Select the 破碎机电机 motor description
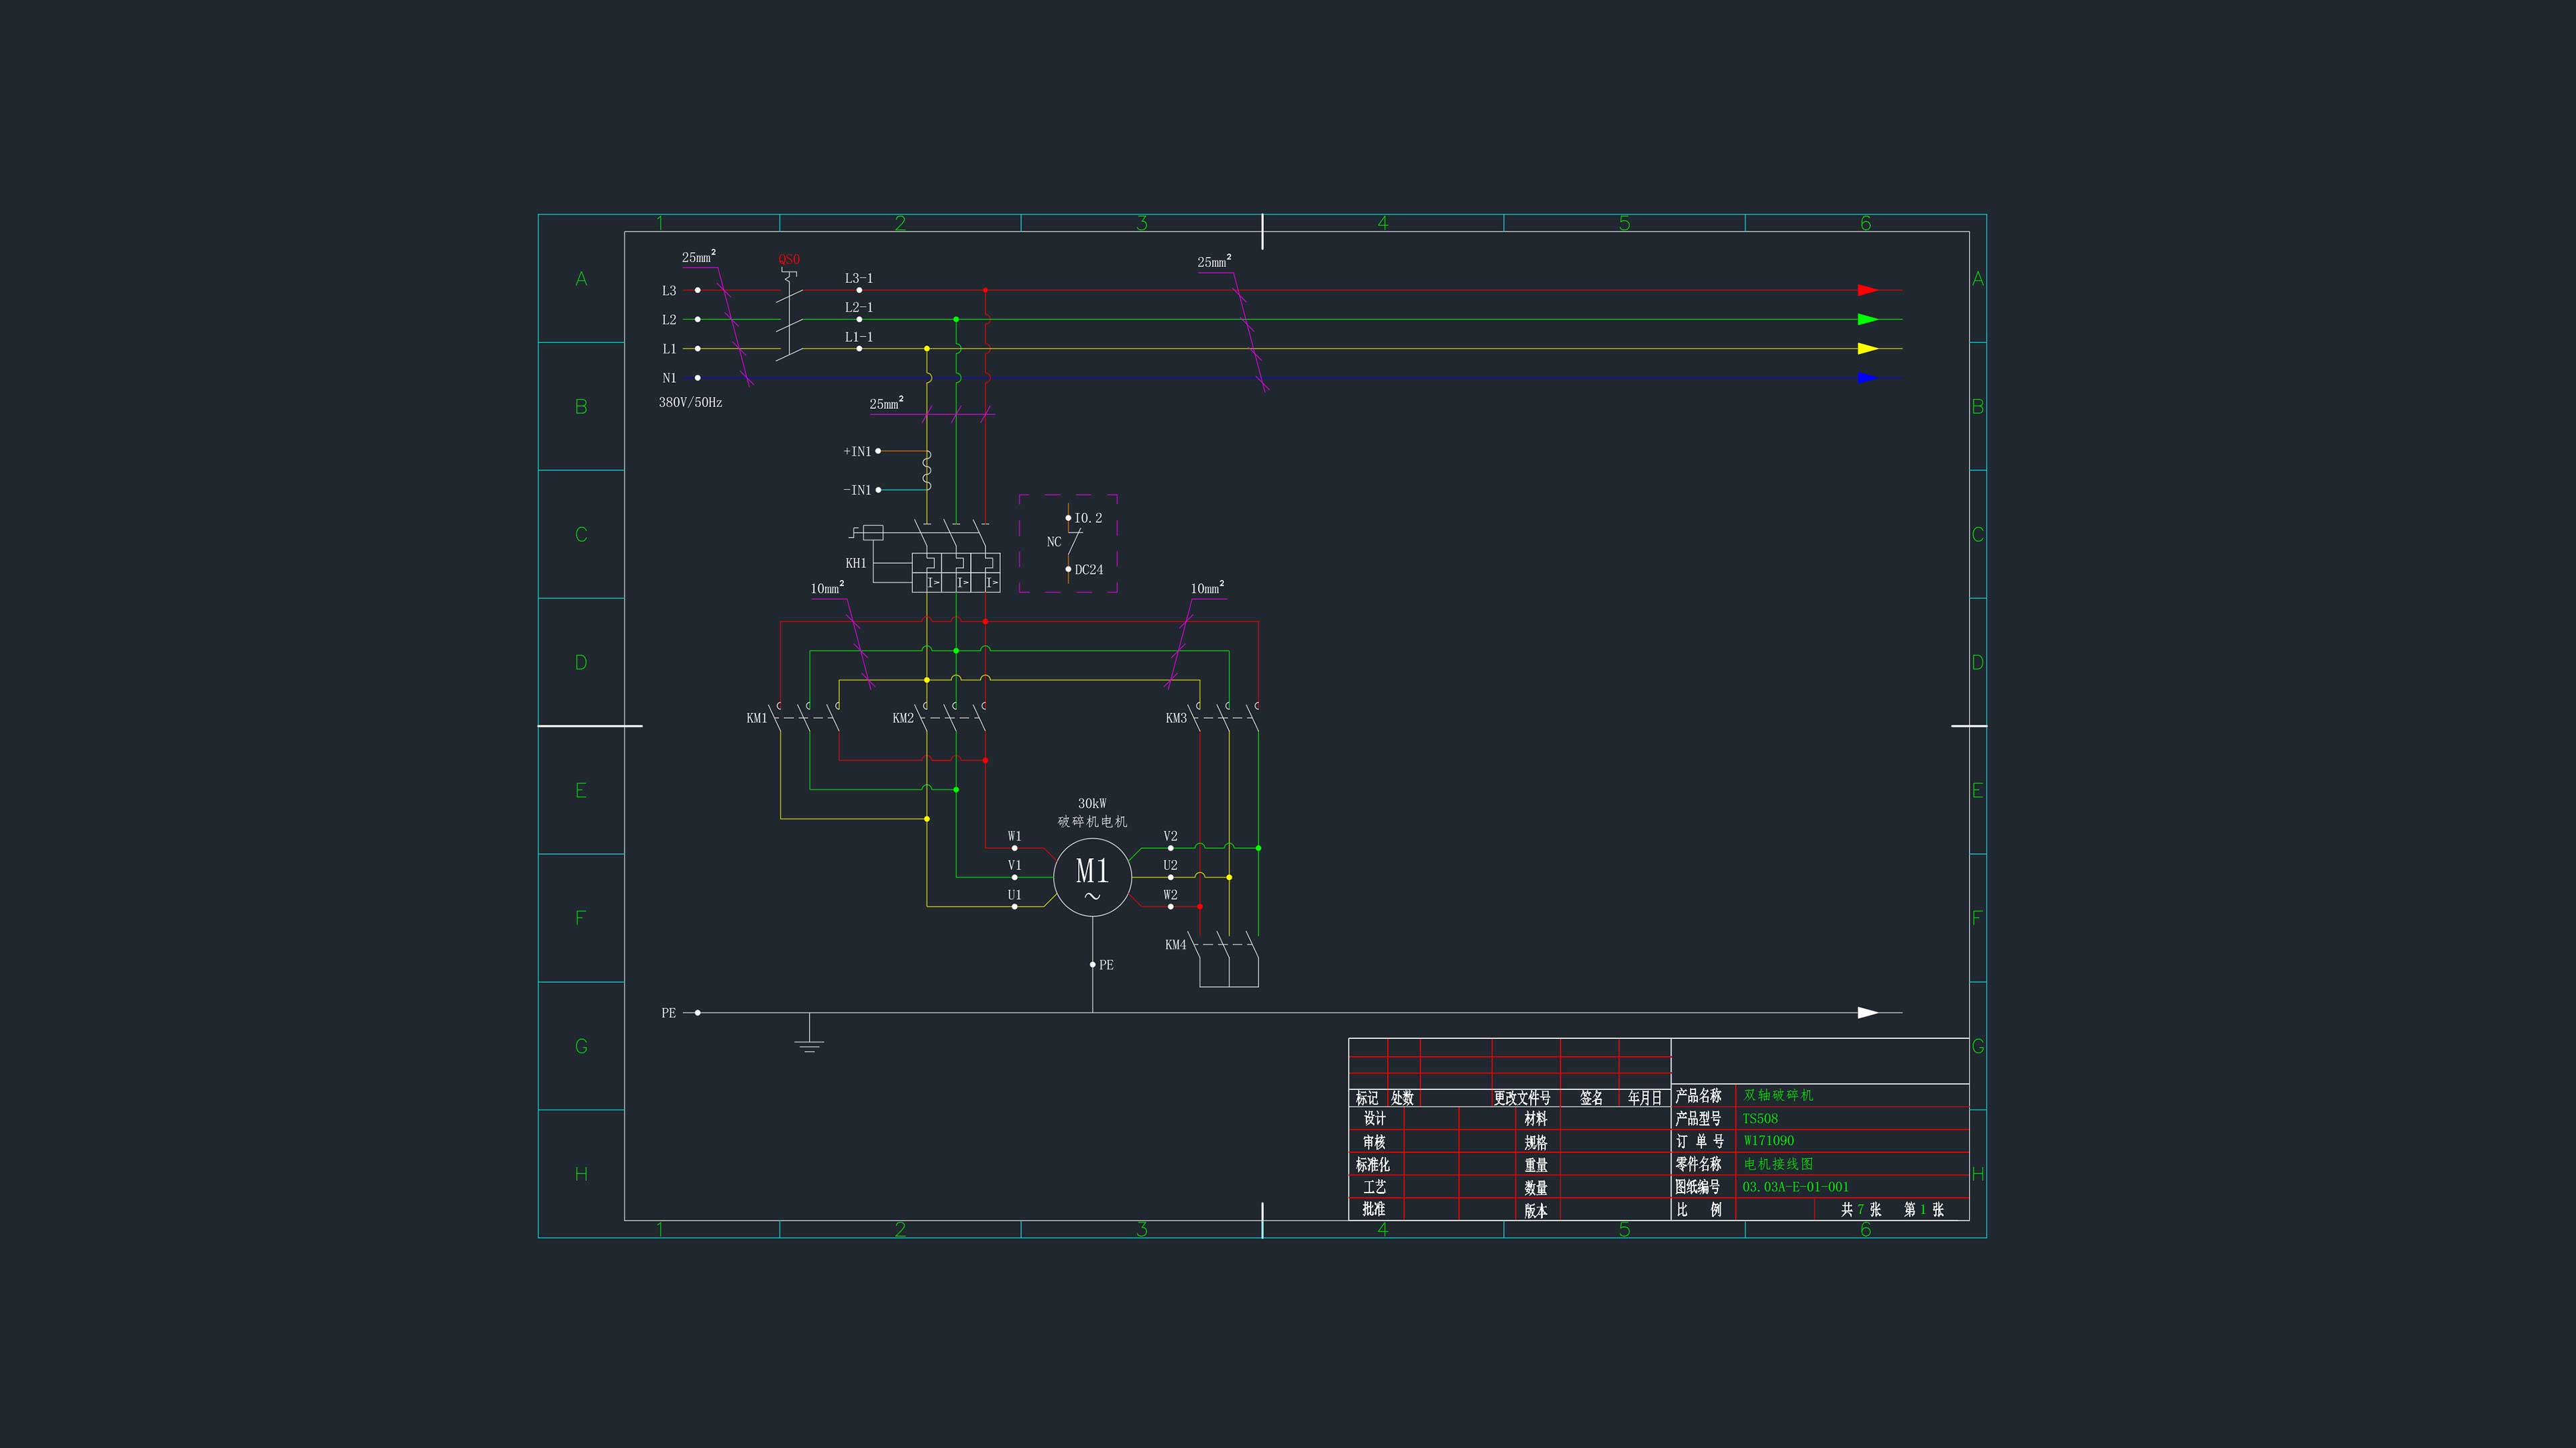The width and height of the screenshot is (2576, 1448). pos(1092,821)
